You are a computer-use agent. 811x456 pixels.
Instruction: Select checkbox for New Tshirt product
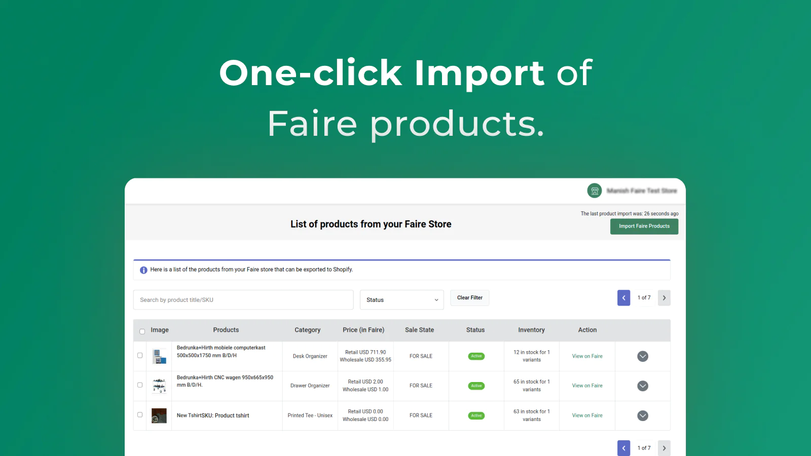[x=140, y=414]
